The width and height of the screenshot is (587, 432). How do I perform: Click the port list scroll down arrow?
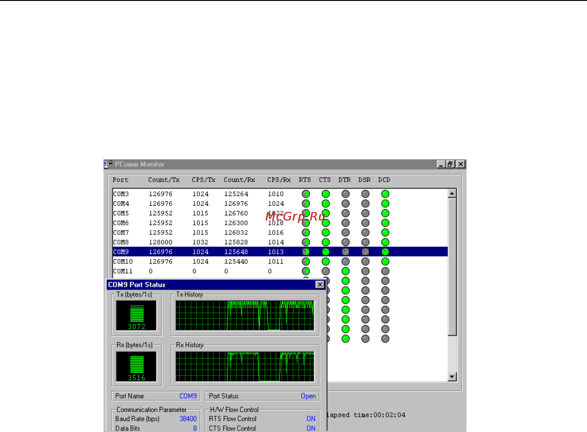coord(452,377)
